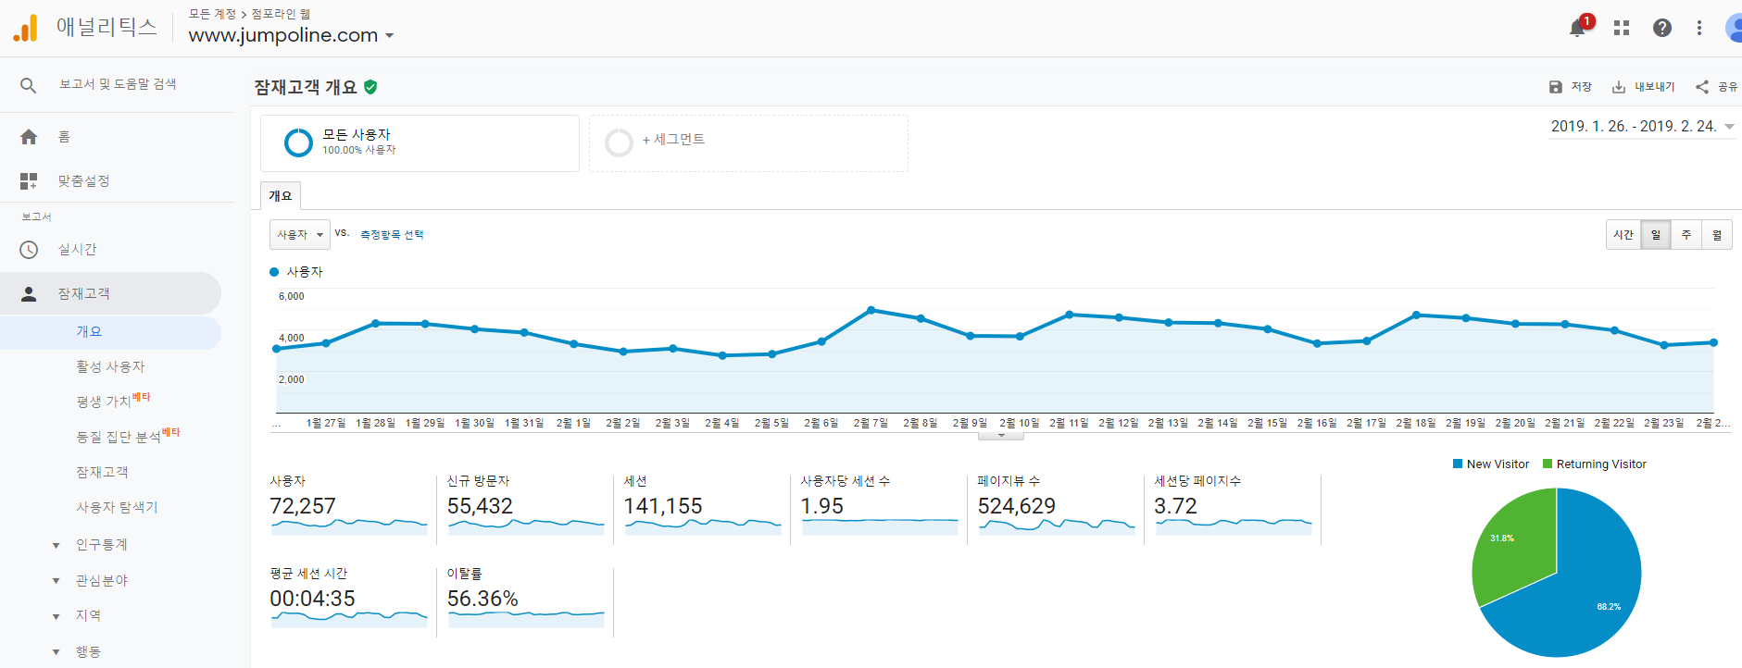
Task: Switch chart granularity to 시간 (hourly)
Action: [1623, 235]
